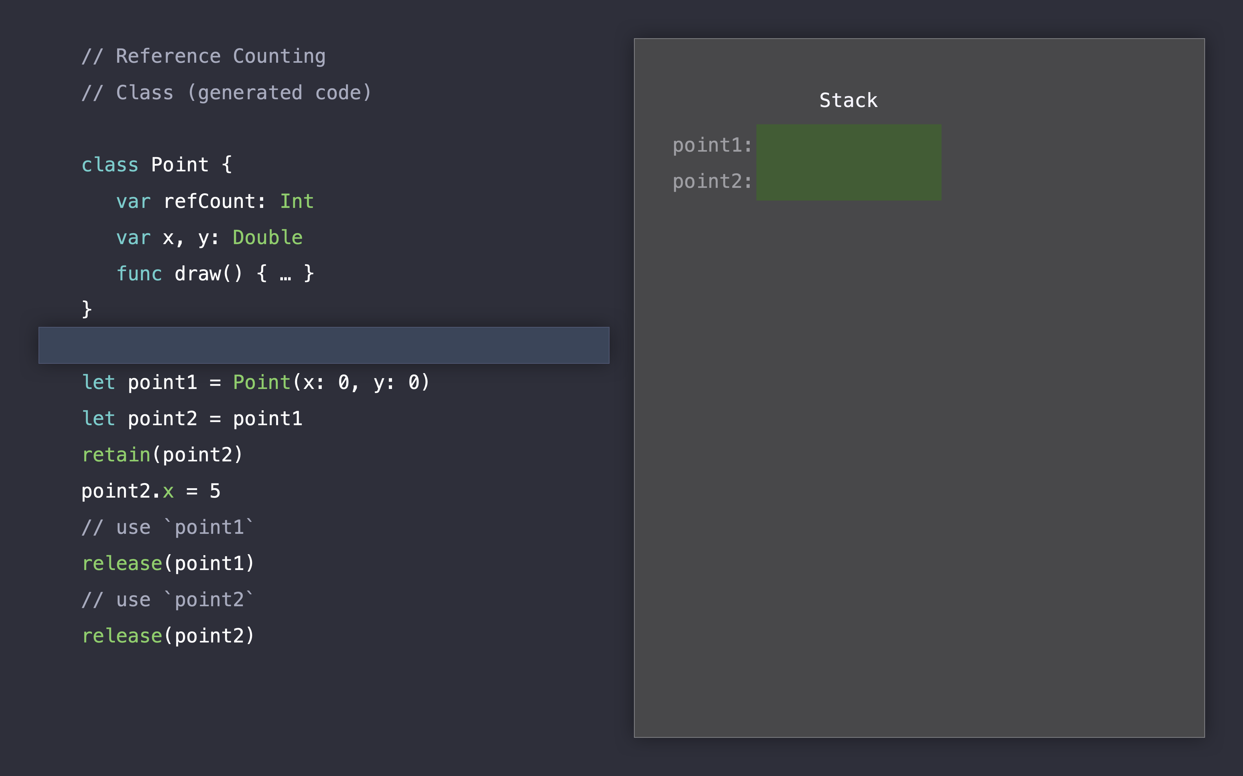Click the 'point1:' stack label
The height and width of the screenshot is (776, 1243).
(712, 145)
